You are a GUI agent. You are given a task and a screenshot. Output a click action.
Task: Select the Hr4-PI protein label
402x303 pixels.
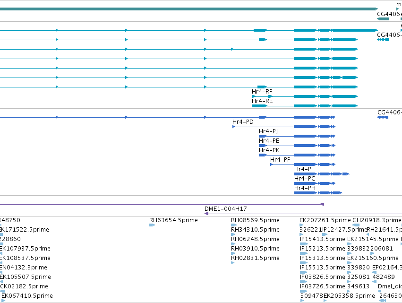click(x=304, y=169)
